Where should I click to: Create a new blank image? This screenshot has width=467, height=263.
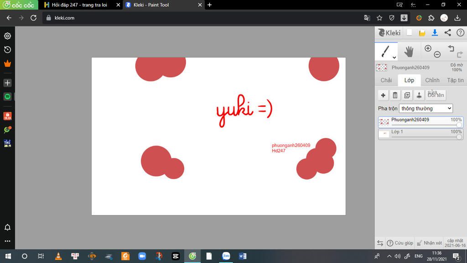(409, 32)
